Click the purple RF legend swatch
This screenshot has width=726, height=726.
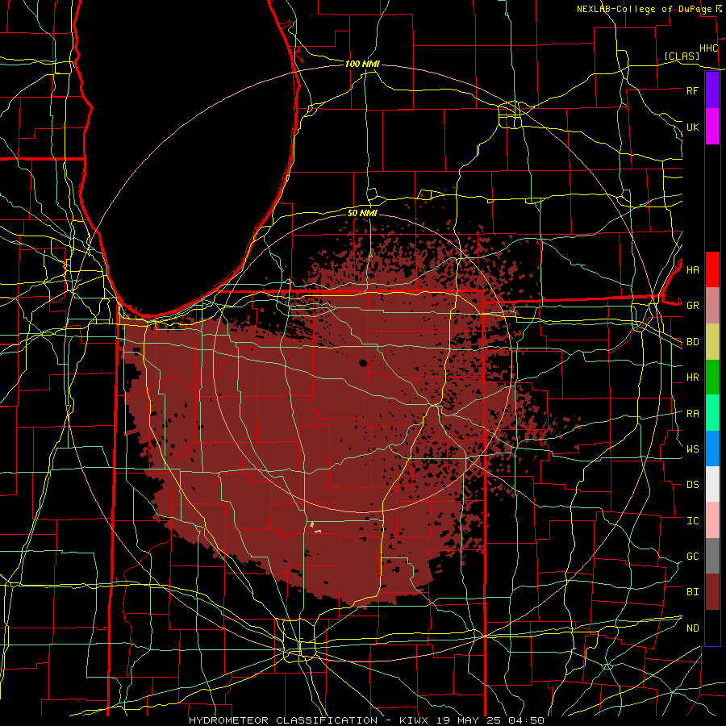(x=712, y=90)
